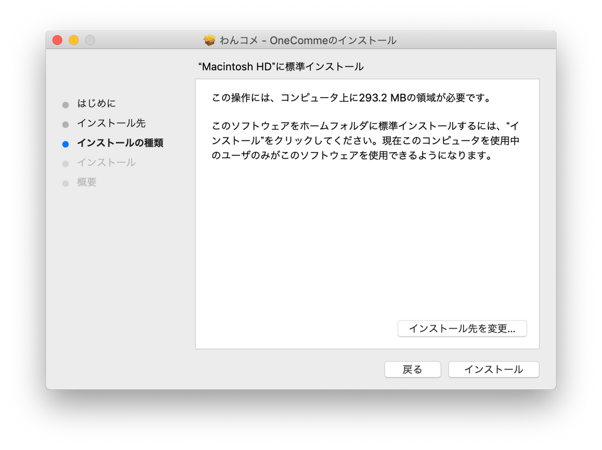Click the package box icon in title bar
This screenshot has height=450, width=602.
coord(210,40)
